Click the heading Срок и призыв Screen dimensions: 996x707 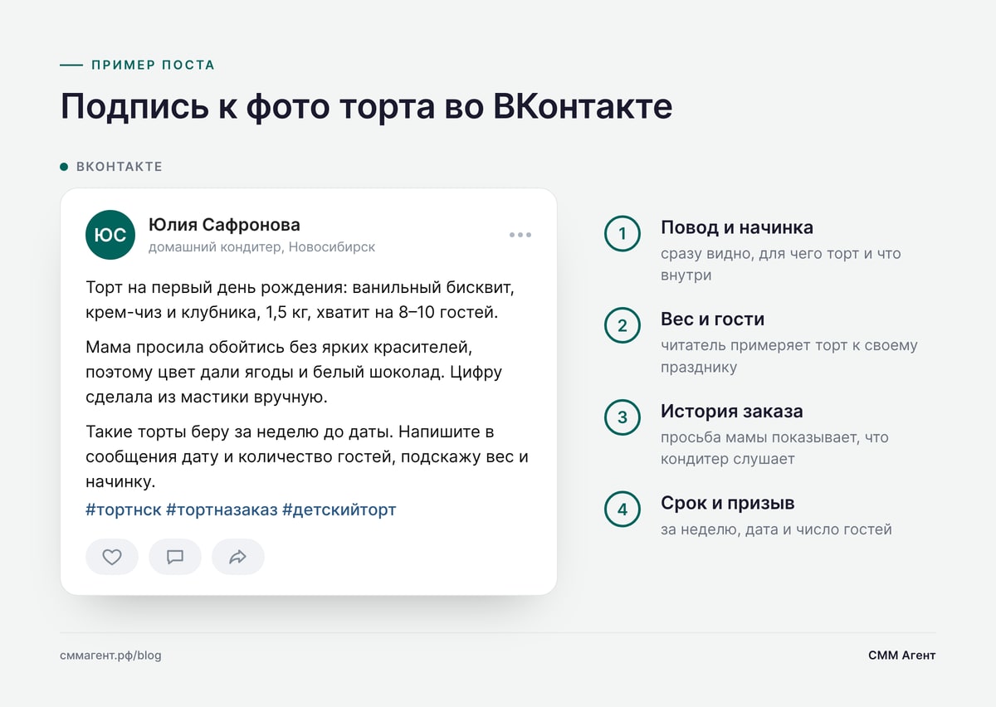[728, 503]
